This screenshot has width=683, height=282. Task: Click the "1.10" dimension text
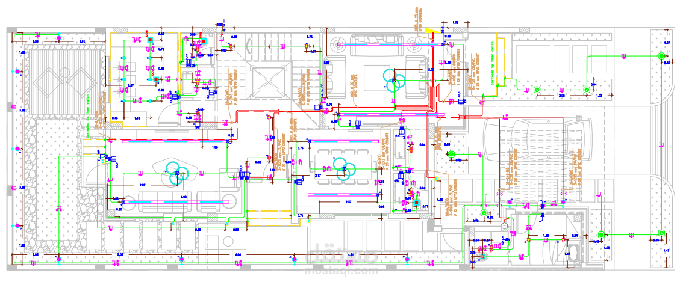point(137,118)
